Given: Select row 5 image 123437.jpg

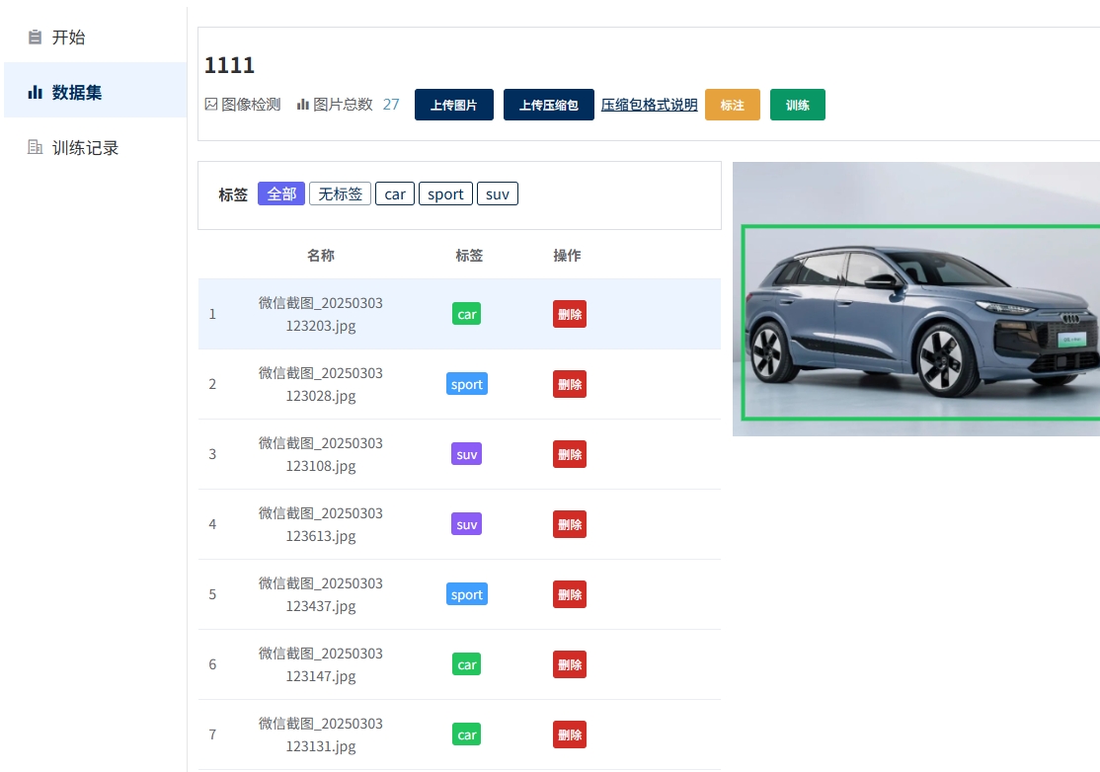Looking at the screenshot, I should coord(321,594).
